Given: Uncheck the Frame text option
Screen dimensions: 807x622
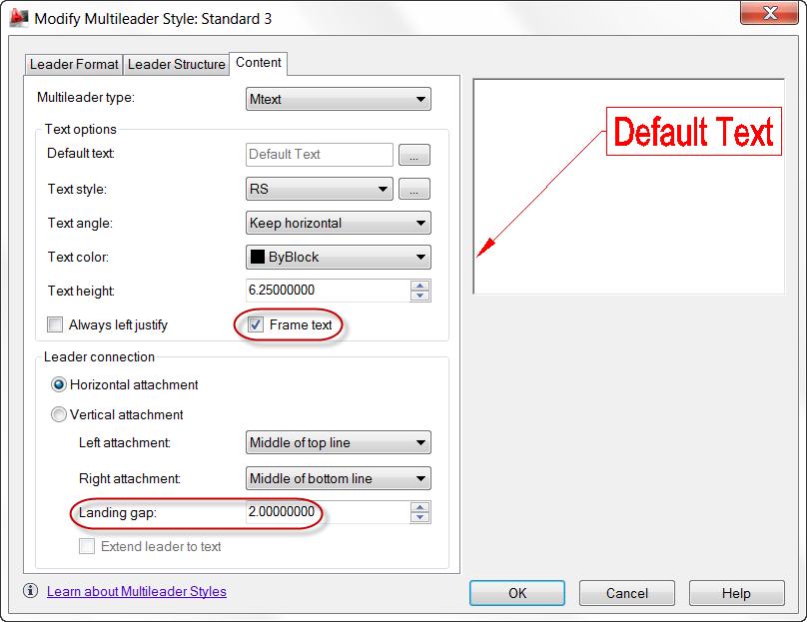Looking at the screenshot, I should pos(258,323).
